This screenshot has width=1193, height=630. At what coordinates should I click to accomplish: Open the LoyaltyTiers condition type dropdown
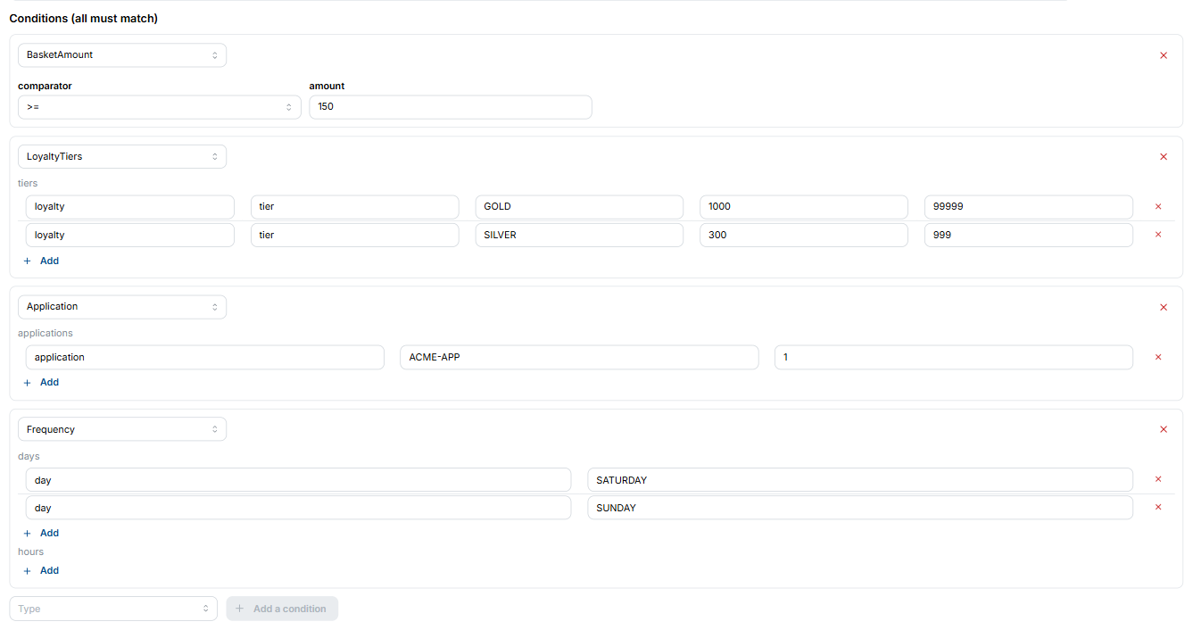click(122, 157)
